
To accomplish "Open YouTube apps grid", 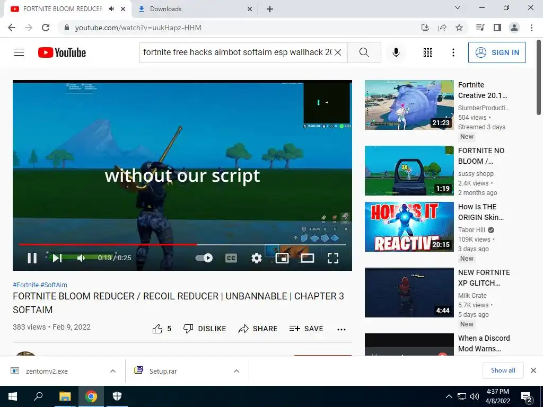I will (428, 52).
